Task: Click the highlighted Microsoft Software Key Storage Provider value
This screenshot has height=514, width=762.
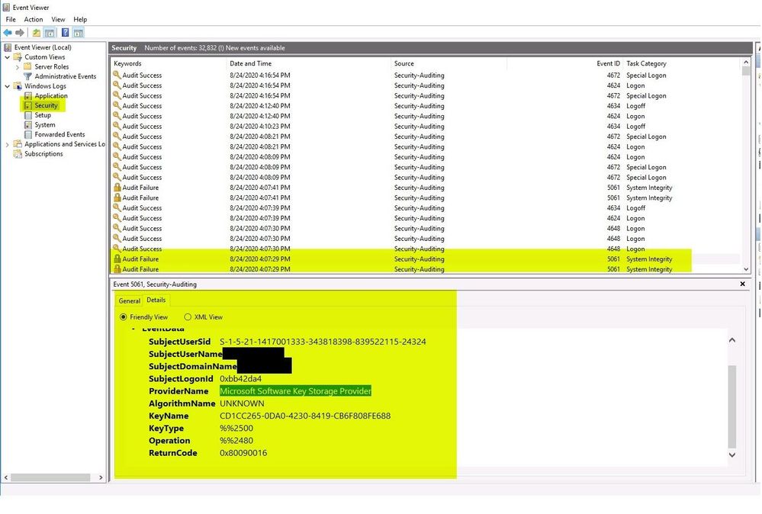Action: pos(295,391)
